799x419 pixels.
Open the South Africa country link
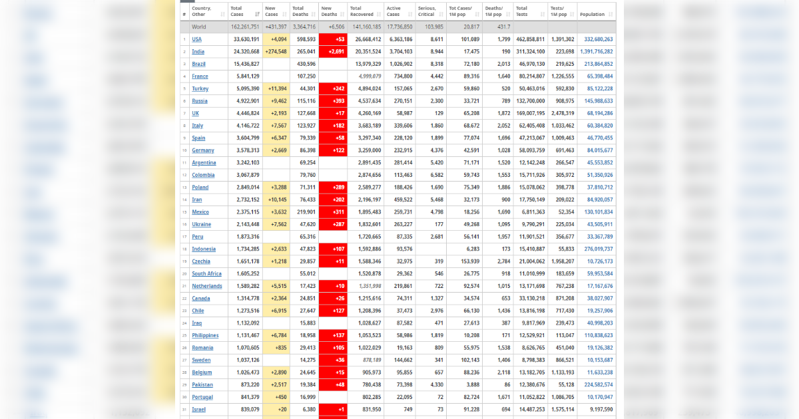pos(206,273)
